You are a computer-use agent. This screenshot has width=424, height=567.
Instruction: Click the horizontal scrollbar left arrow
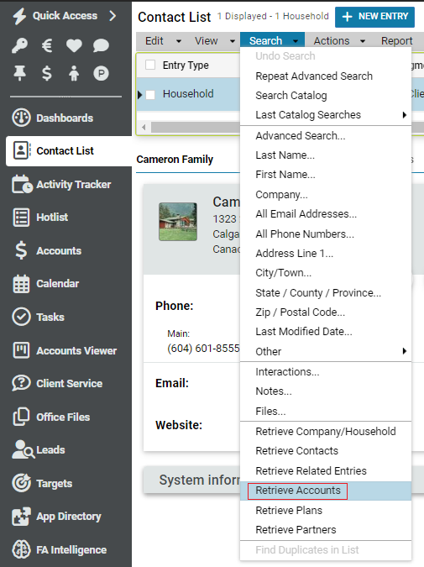pos(144,128)
